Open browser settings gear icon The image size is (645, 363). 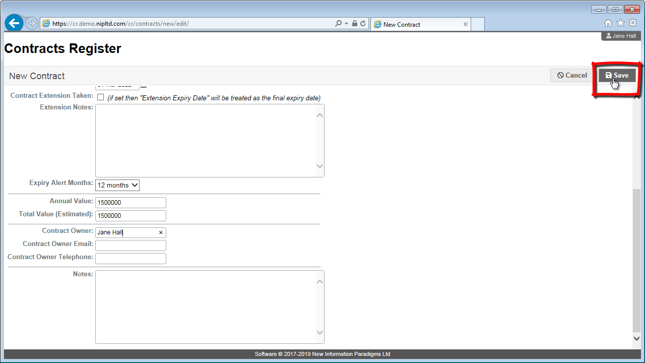click(x=633, y=23)
